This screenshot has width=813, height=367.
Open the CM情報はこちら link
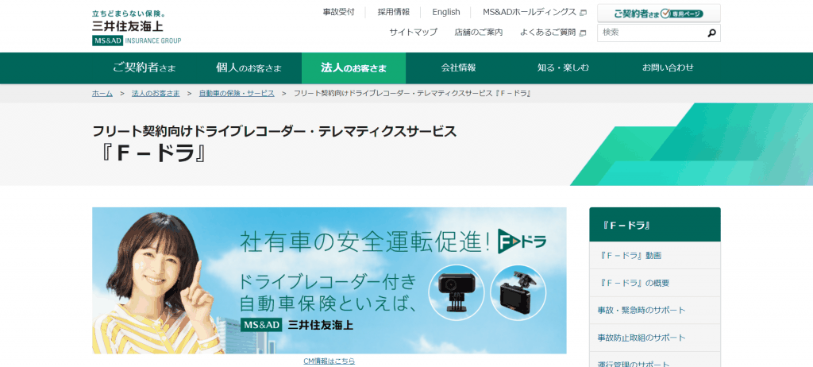click(x=329, y=361)
